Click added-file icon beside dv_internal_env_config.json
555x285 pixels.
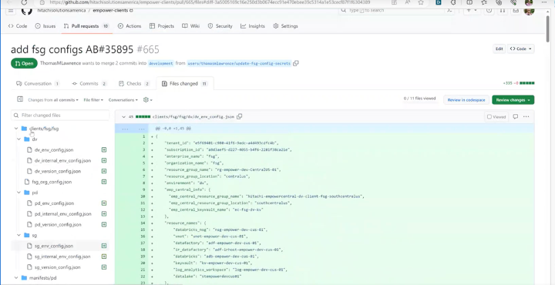104,160
